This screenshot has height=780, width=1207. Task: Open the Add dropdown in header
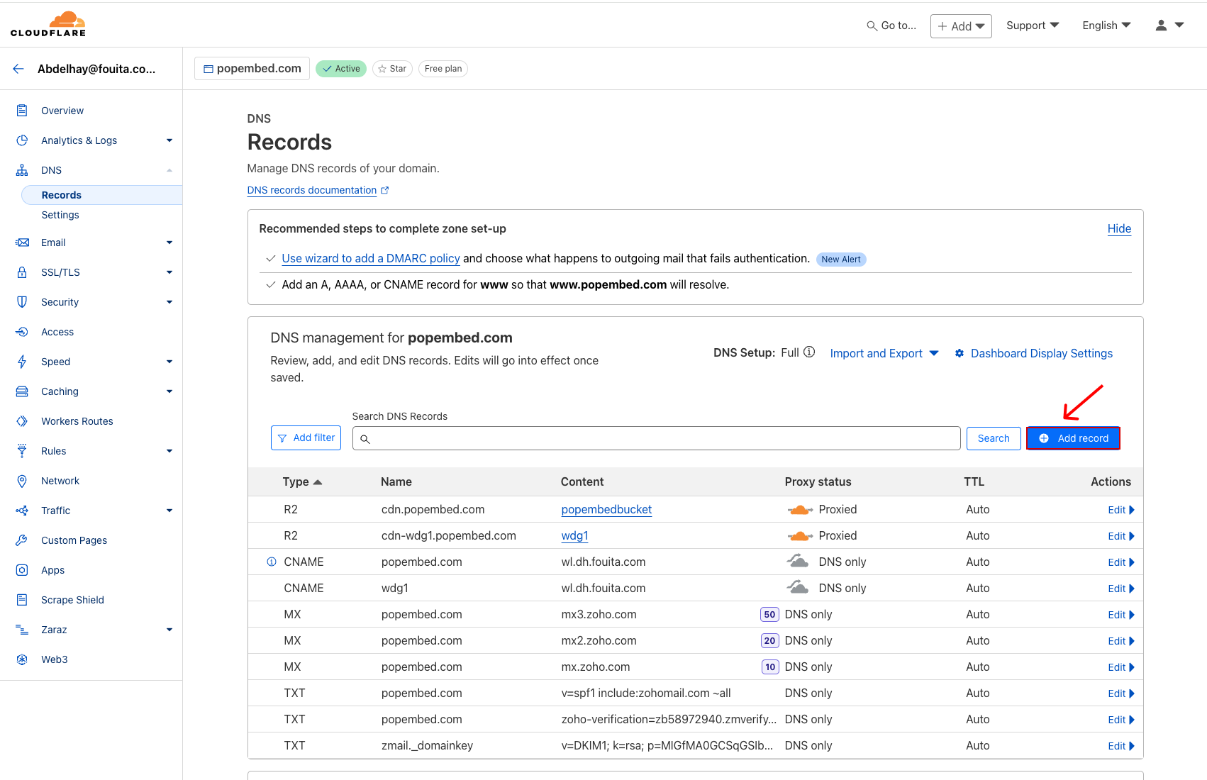coord(961,26)
